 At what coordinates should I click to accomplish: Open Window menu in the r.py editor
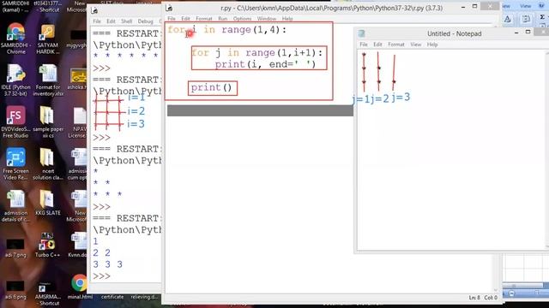[267, 19]
